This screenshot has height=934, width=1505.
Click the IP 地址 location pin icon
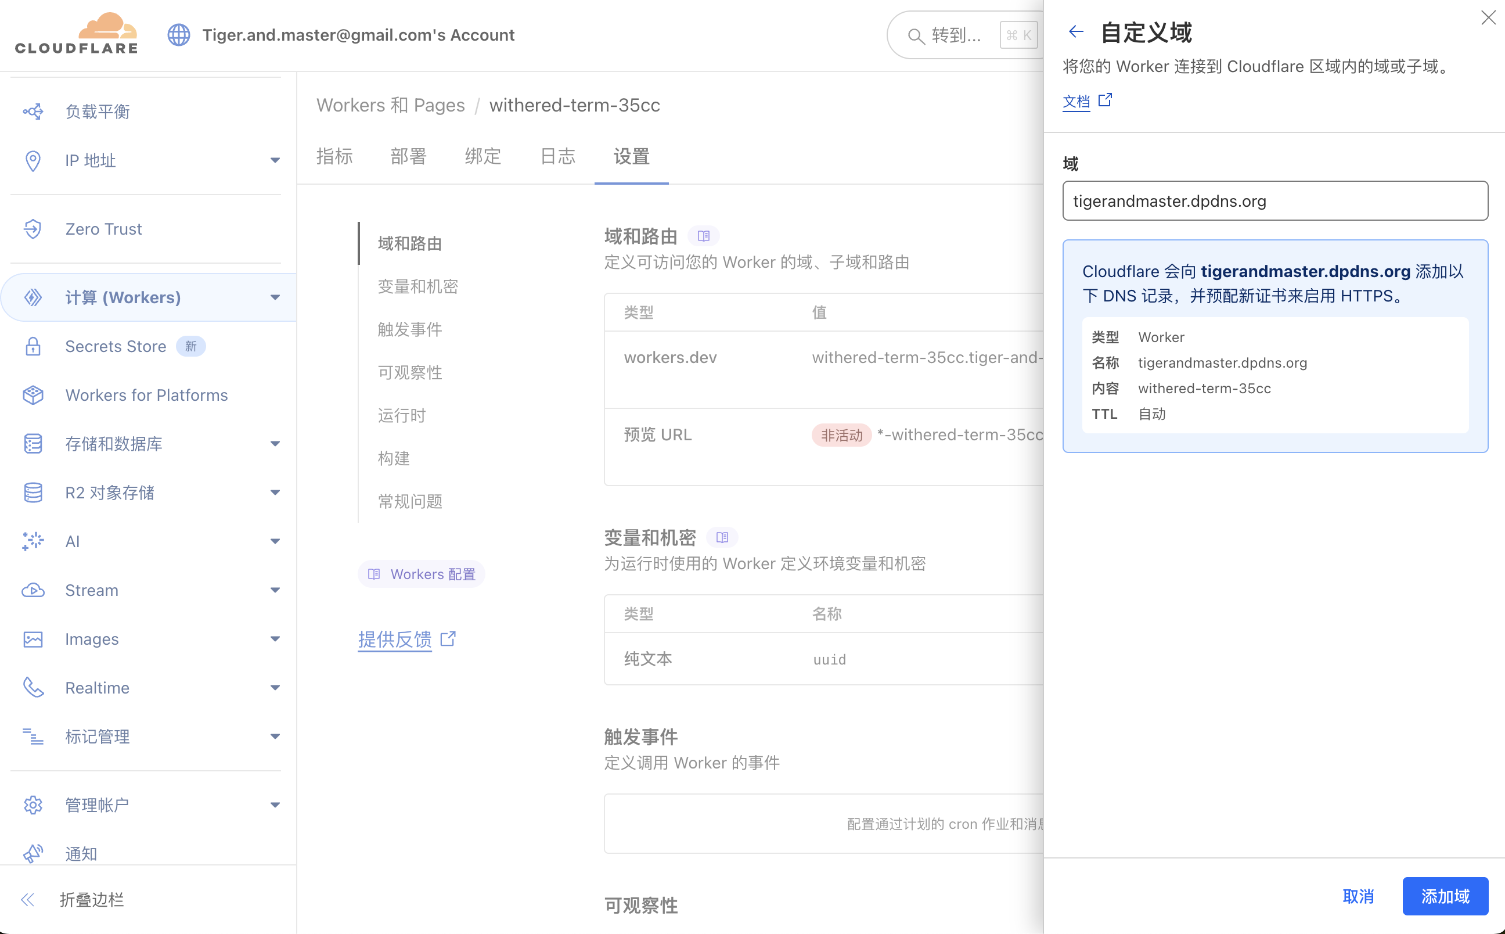click(33, 161)
